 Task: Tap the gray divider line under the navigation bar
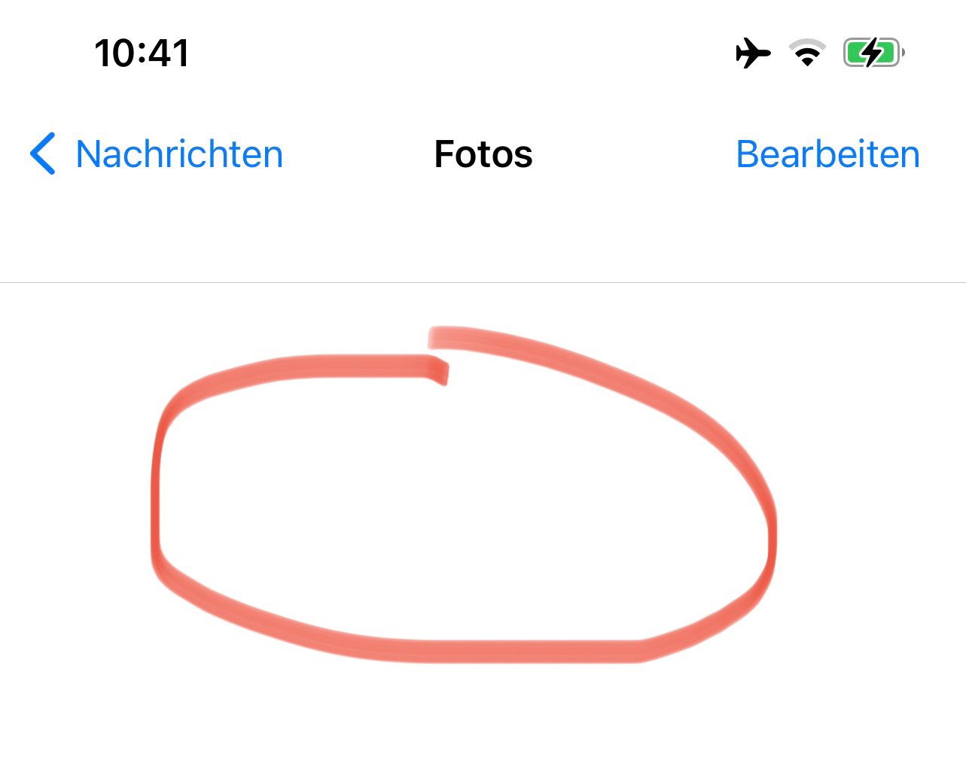click(x=483, y=283)
